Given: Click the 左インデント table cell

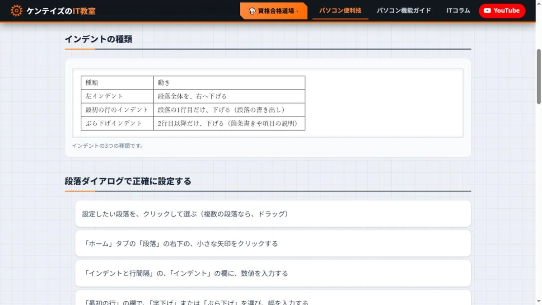Looking at the screenshot, I should (117, 96).
